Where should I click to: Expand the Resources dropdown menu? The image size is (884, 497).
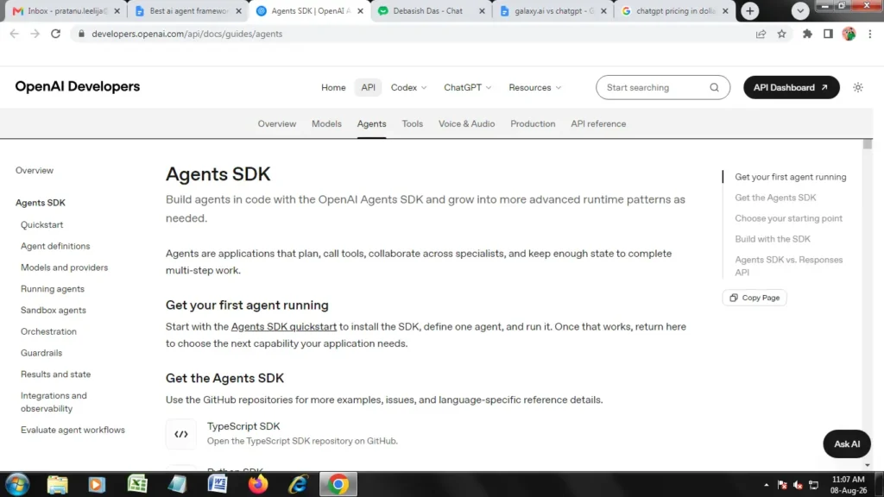pyautogui.click(x=534, y=87)
